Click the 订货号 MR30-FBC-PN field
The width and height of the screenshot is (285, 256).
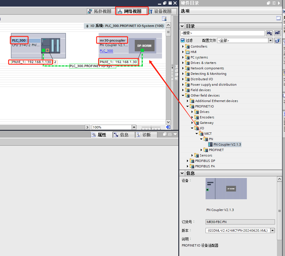coord(240,222)
